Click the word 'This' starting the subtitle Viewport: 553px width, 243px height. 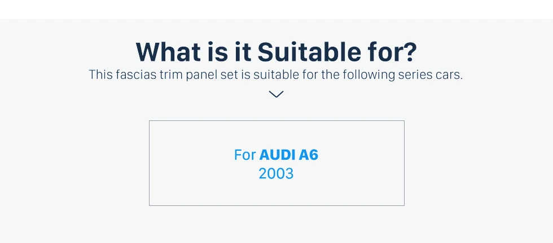point(100,75)
